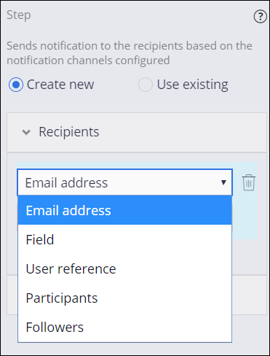Click the Email address combo box field
The height and width of the screenshot is (356, 270).
click(x=125, y=182)
